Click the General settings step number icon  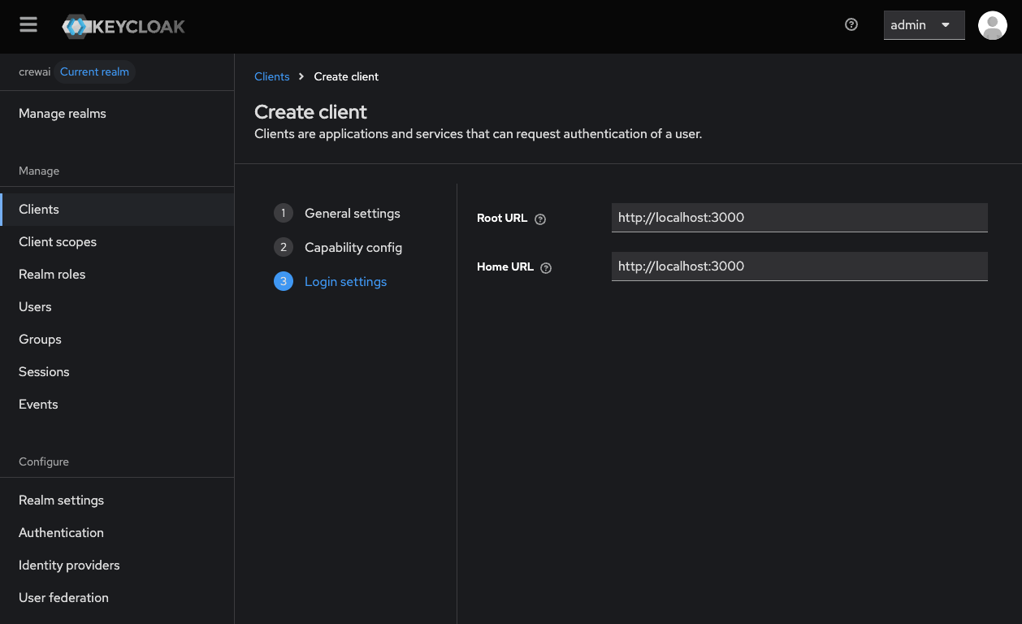[283, 213]
